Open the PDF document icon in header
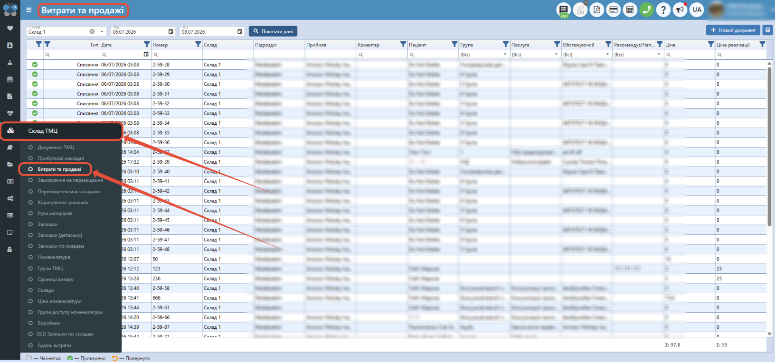Image resolution: width=775 pixels, height=362 pixels. coord(597,9)
